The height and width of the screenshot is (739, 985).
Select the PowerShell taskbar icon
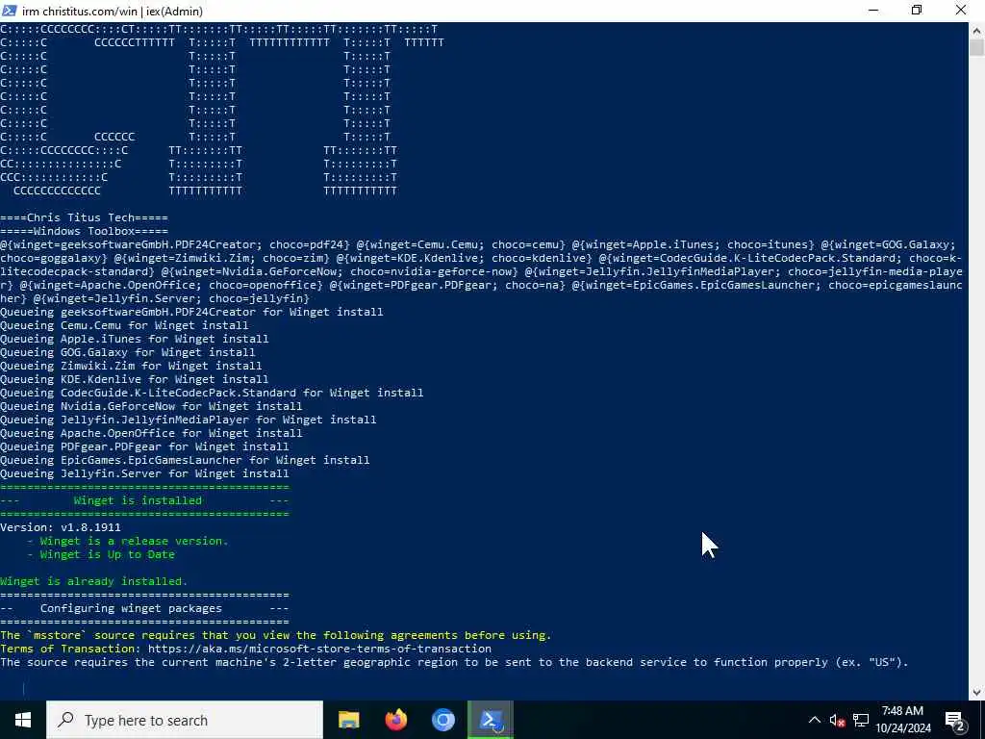[x=490, y=720]
